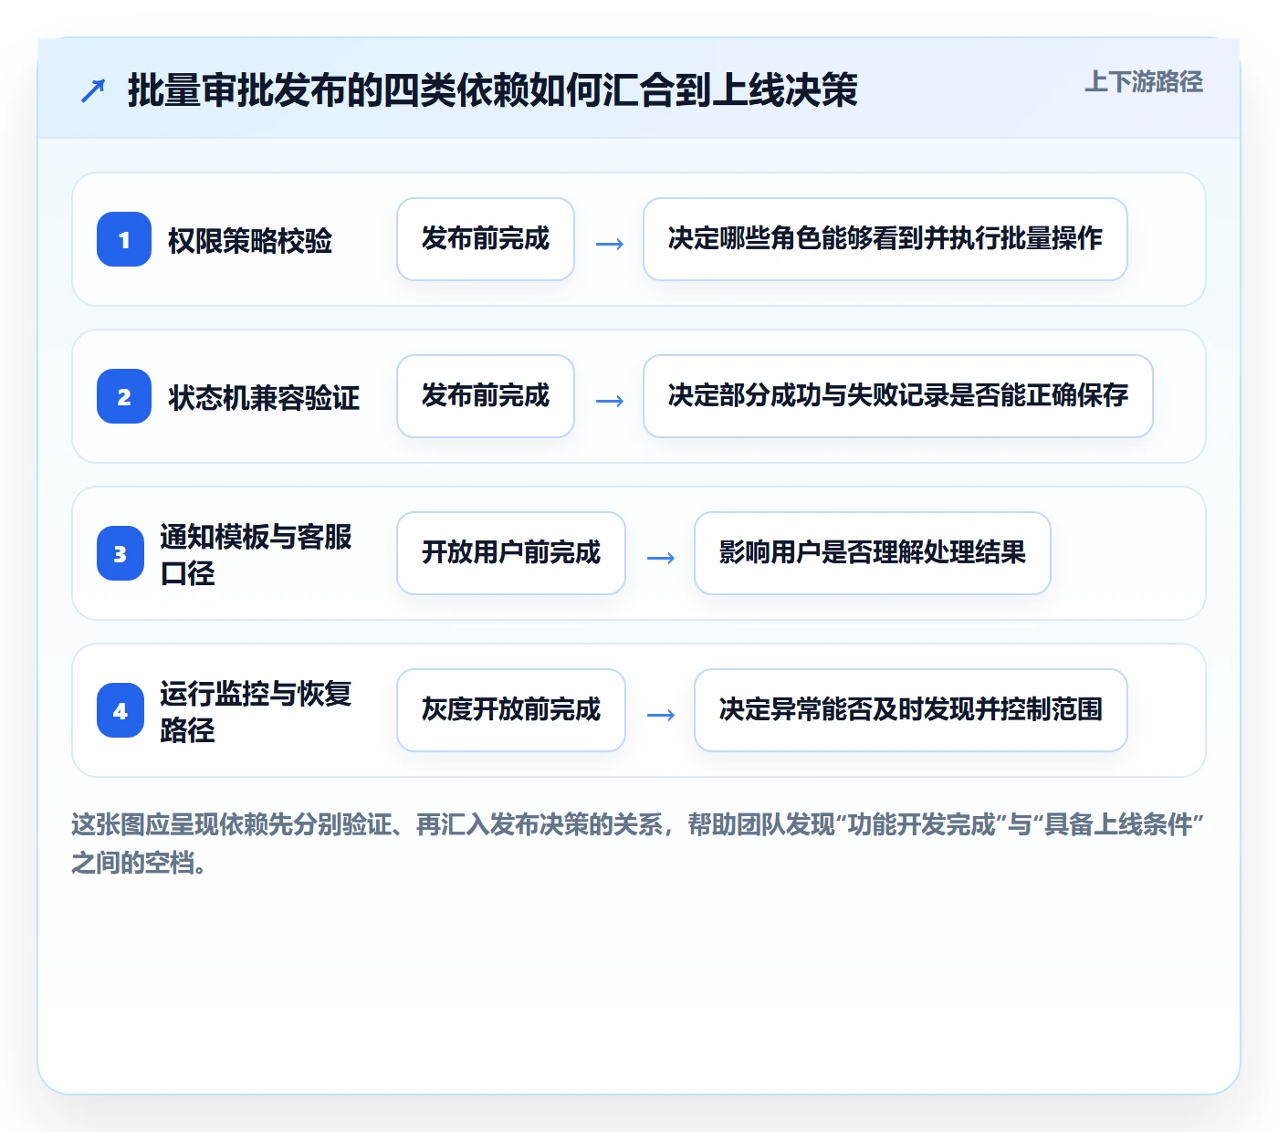Click the 运行监控与恢复路径 label
The height and width of the screenshot is (1132, 1278).
(256, 711)
